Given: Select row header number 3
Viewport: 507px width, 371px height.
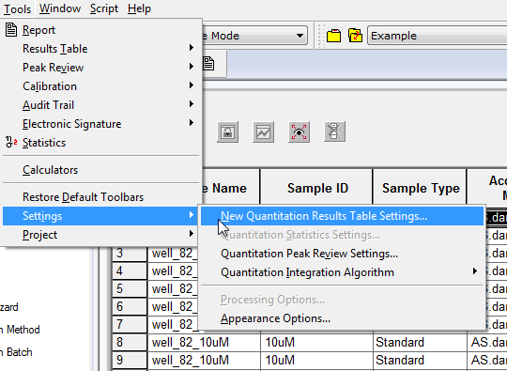Looking at the screenshot, I should click(x=130, y=253).
